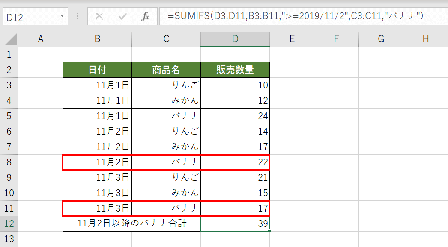Select column header D
Viewport: 448px width, 247px height.
[x=235, y=38]
